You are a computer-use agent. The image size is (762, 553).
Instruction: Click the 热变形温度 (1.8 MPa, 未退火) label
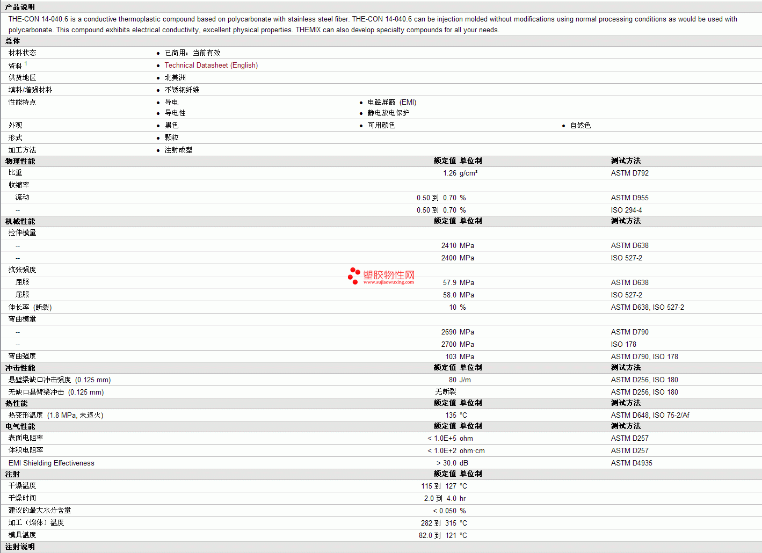pyautogui.click(x=56, y=415)
